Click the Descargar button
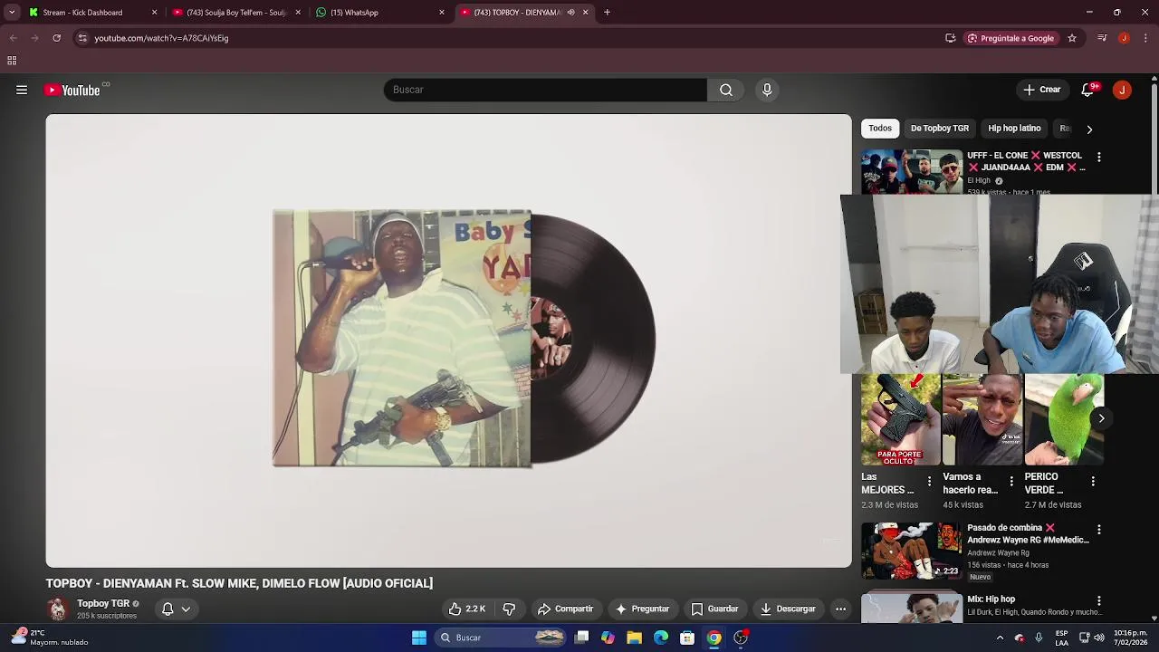 click(787, 609)
